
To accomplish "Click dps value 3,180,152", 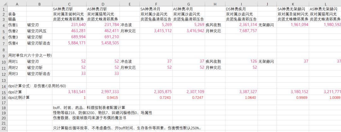I will [x=299, y=92].
